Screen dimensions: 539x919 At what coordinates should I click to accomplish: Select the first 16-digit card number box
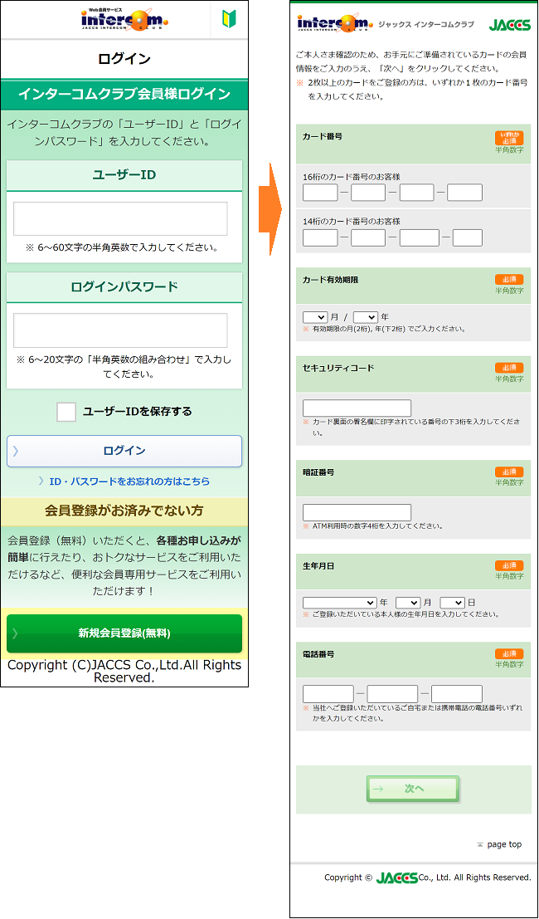320,193
